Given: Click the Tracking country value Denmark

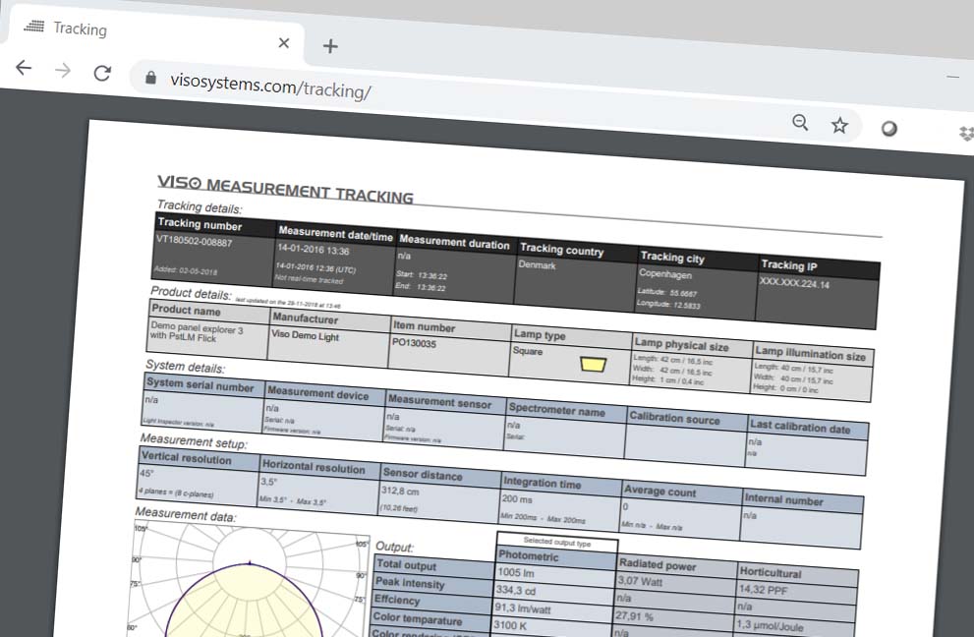Looking at the screenshot, I should [x=538, y=264].
